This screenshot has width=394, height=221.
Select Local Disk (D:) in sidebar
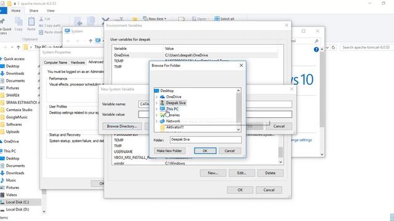click(17, 209)
